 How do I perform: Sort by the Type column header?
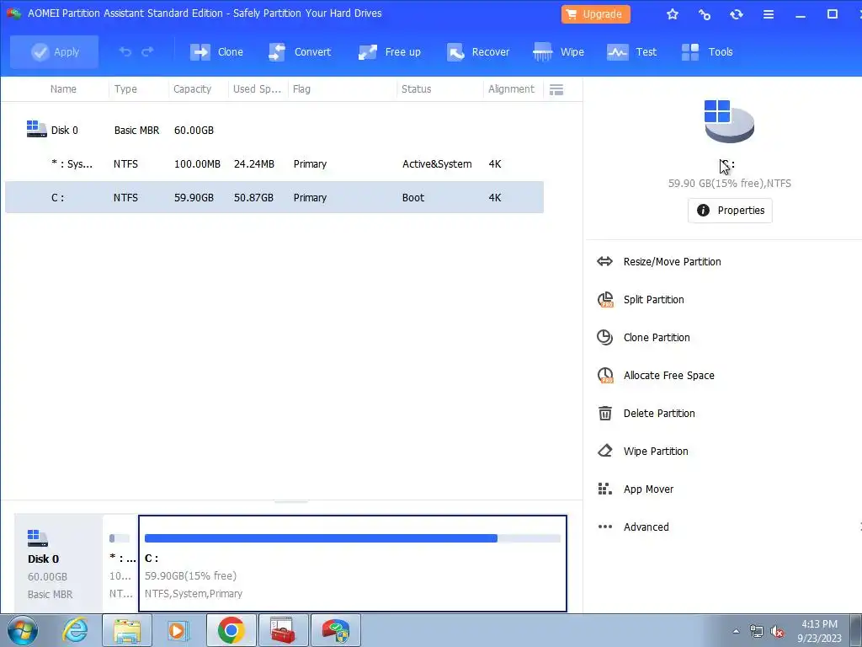pos(125,88)
